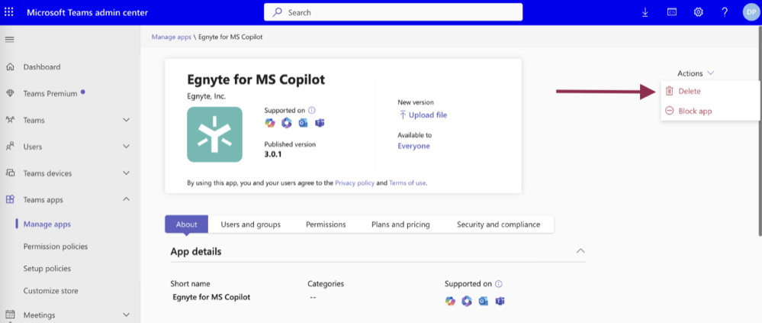Click the Manage apps breadcrumb link

coord(172,37)
